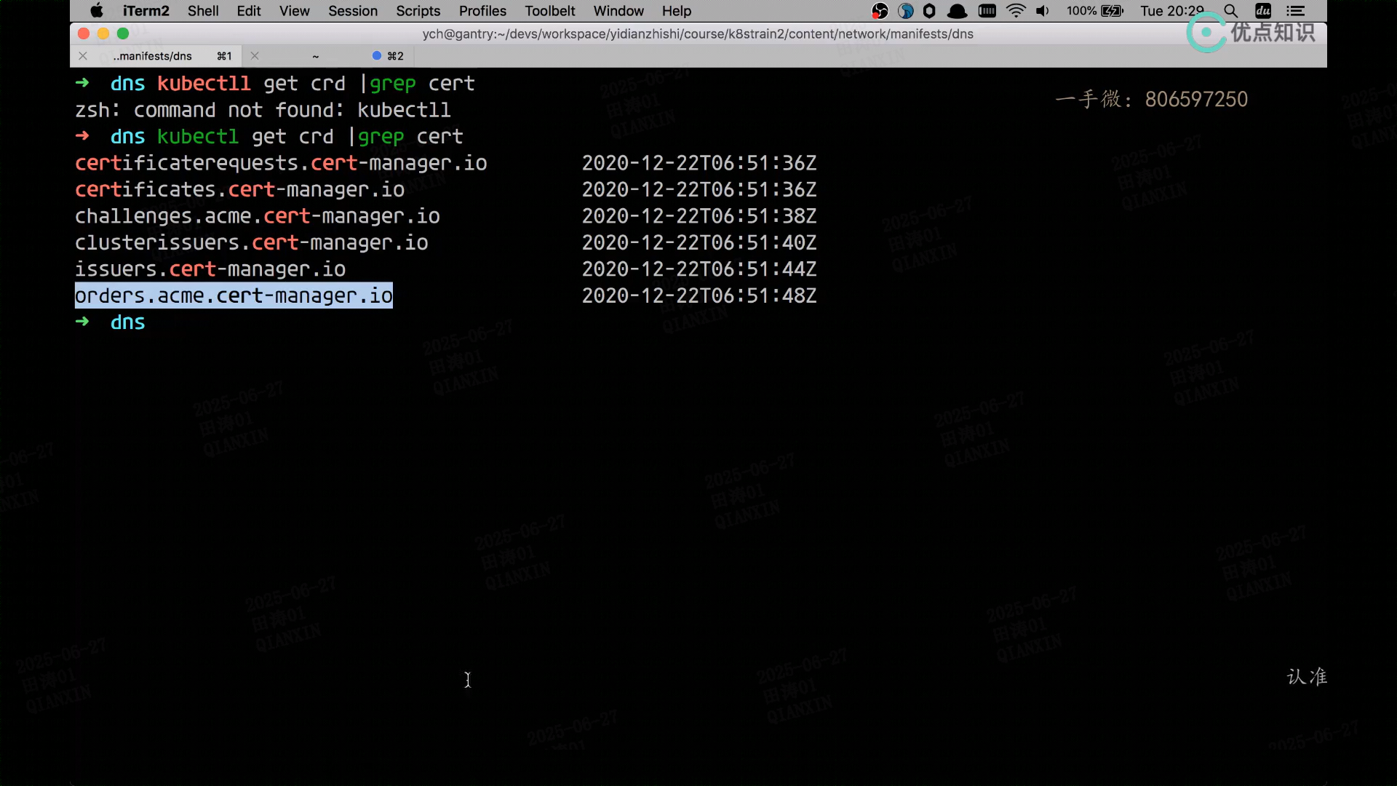Close the second terminal tab

point(255,56)
